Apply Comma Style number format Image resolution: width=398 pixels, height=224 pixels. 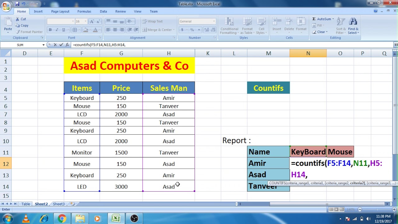[199, 30]
